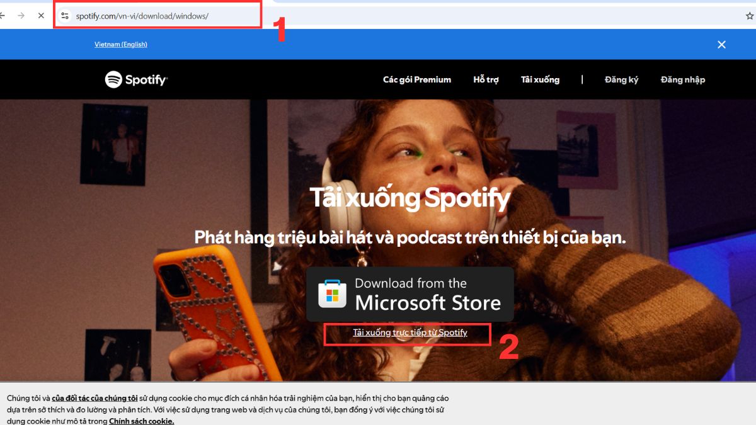This screenshot has height=425, width=756.
Task: Stop page loading with the X icon
Action: click(x=41, y=16)
